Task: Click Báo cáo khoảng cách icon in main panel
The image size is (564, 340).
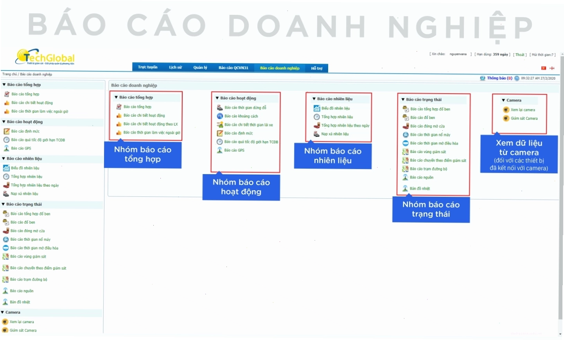Action: pyautogui.click(x=220, y=116)
